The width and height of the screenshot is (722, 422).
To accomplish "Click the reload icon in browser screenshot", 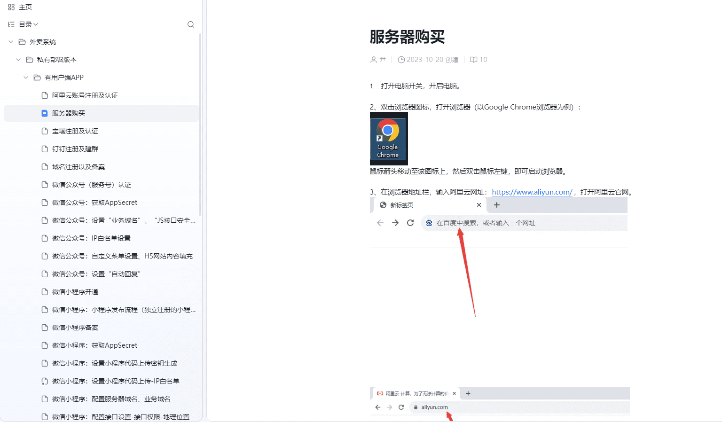I will 410,223.
